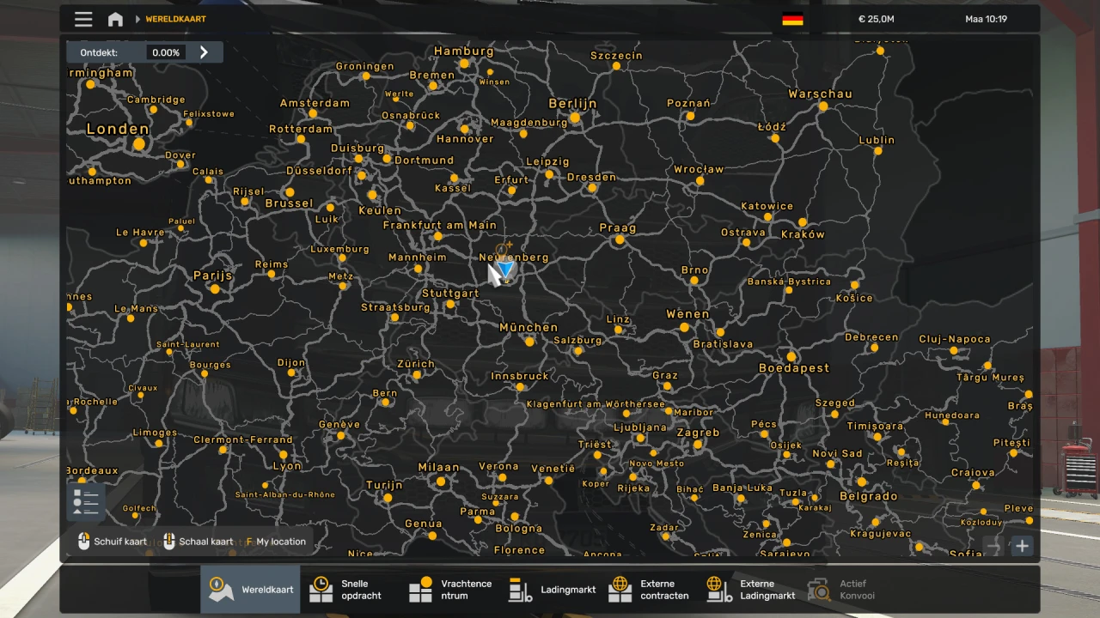Click the blue player location marker

[x=506, y=271]
